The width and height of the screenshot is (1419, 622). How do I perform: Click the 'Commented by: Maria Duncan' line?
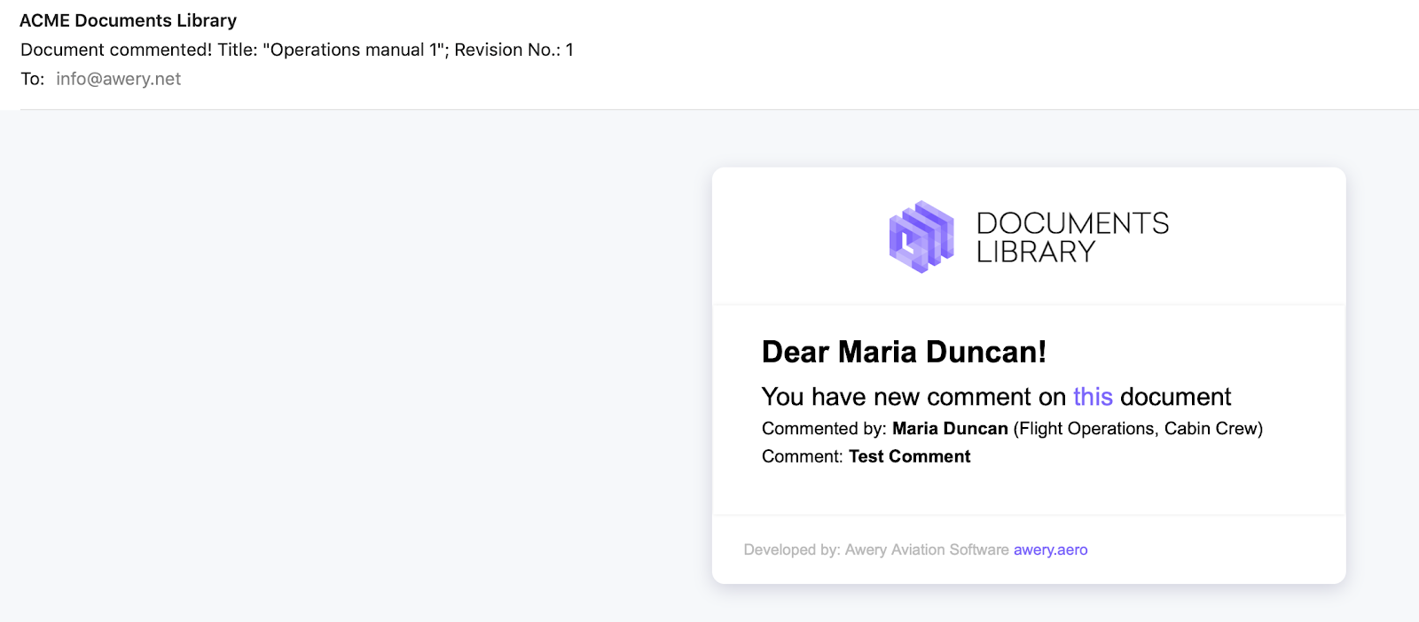coord(1012,429)
